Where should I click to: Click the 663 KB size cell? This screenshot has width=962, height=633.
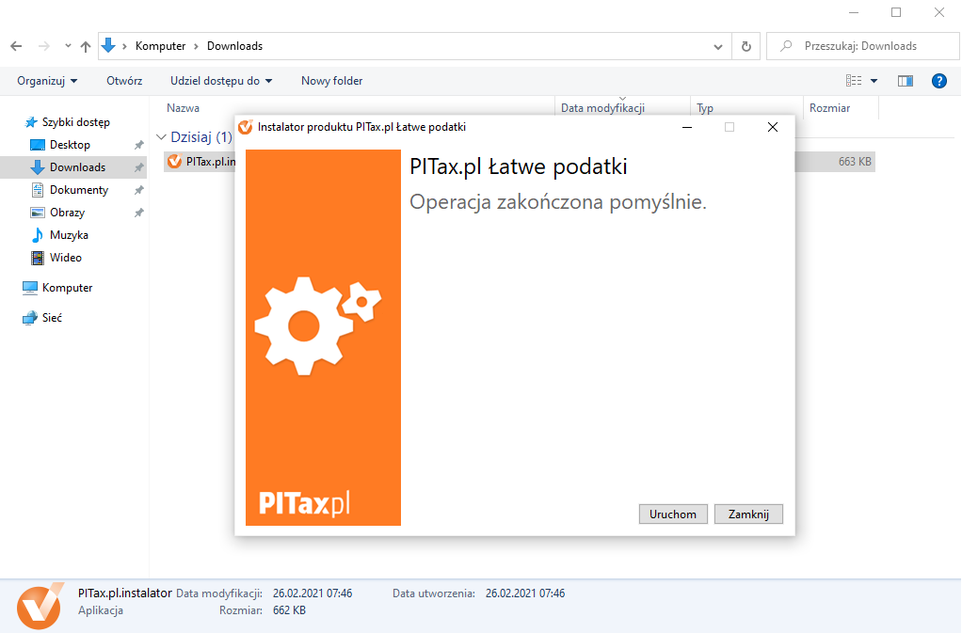click(855, 162)
